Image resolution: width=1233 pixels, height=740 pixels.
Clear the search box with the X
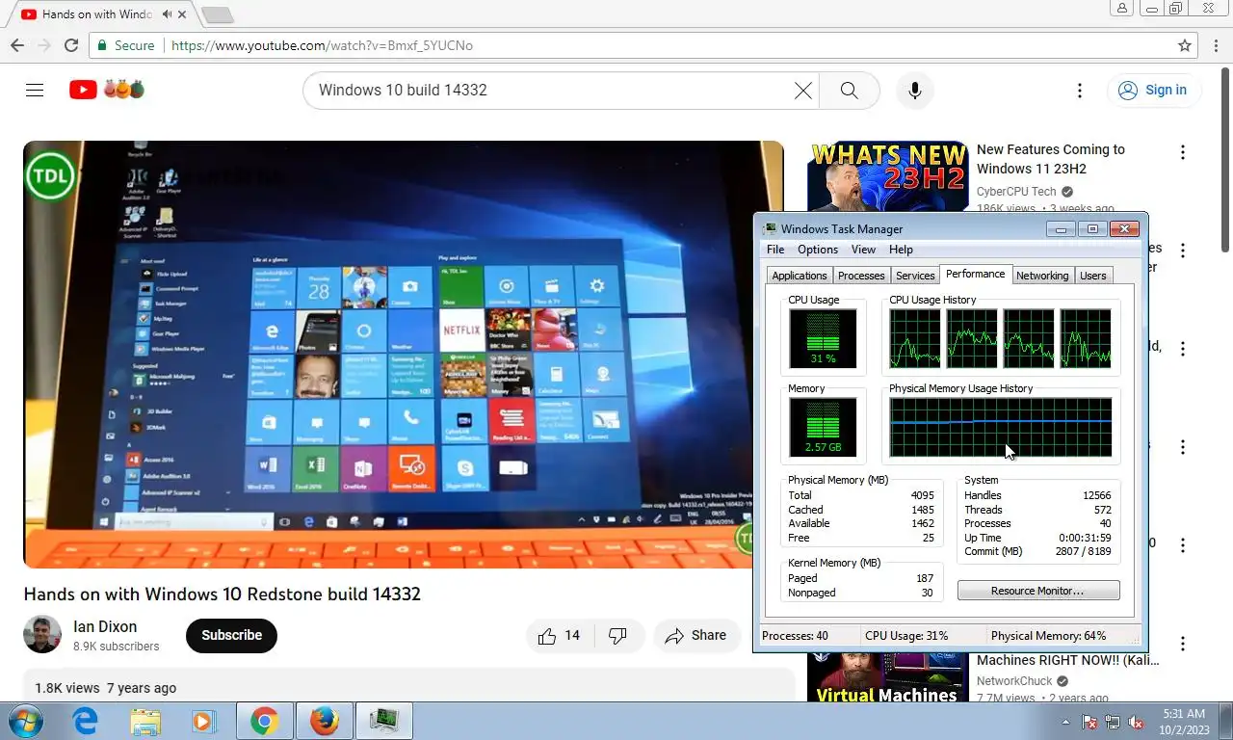(x=803, y=90)
